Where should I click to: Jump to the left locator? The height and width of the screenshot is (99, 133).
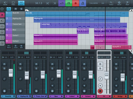point(48,3)
